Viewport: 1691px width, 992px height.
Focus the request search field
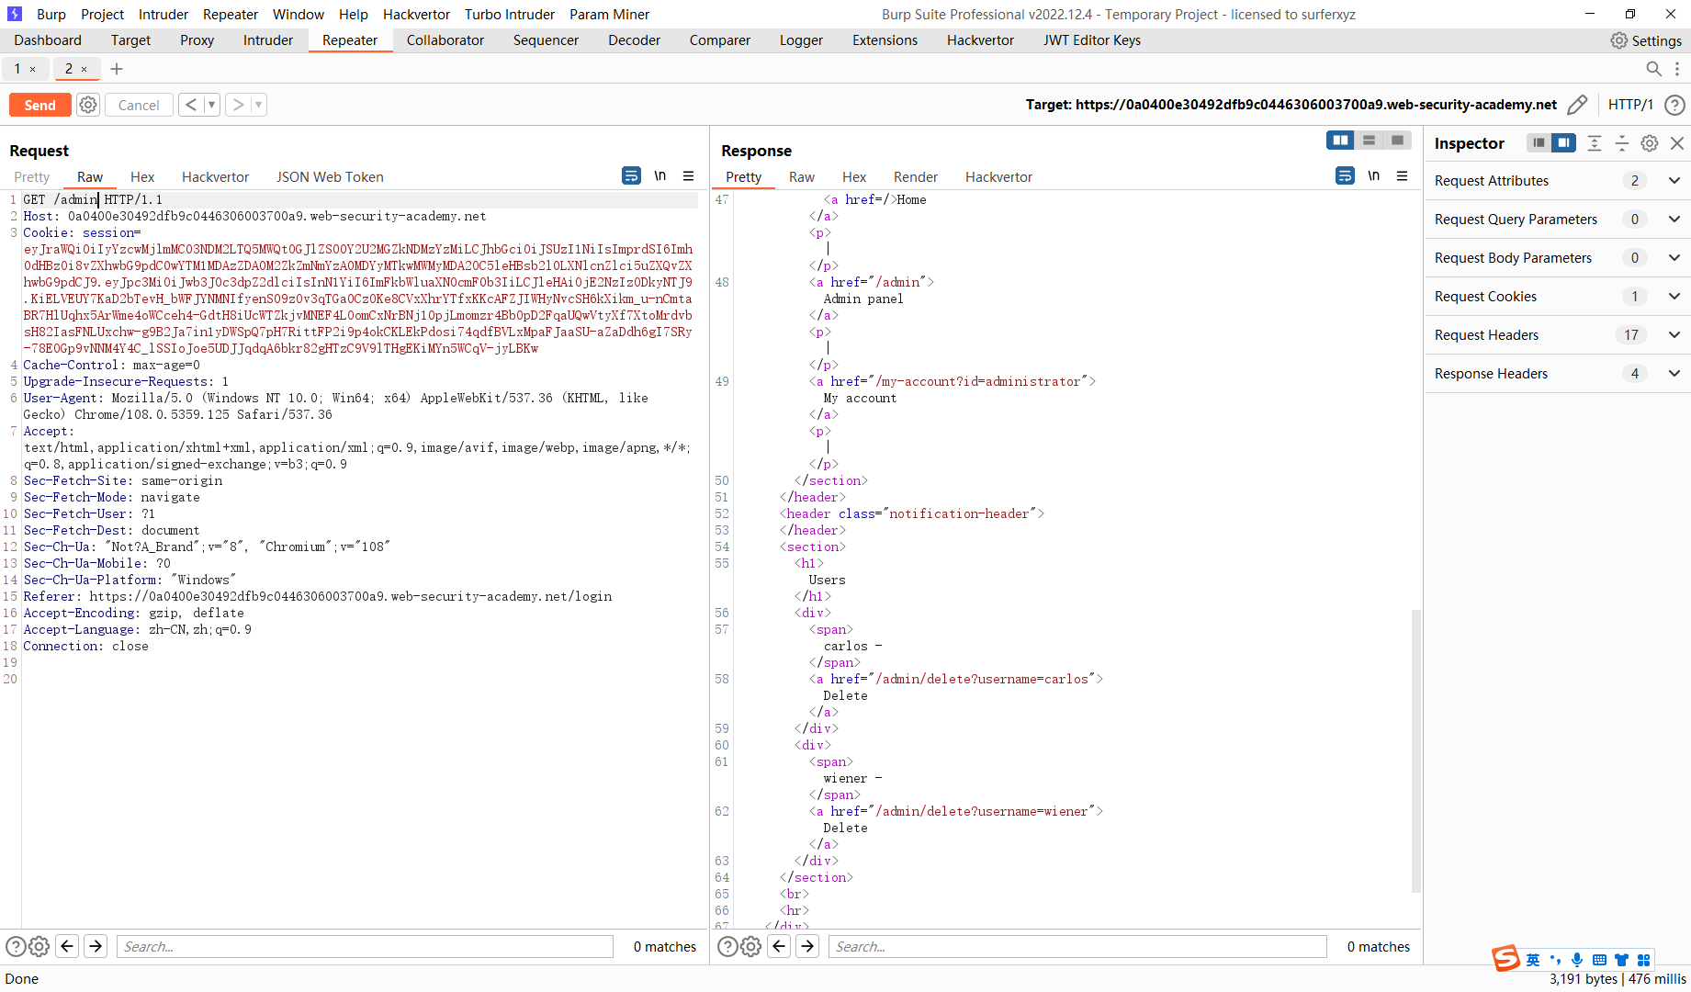click(x=365, y=946)
